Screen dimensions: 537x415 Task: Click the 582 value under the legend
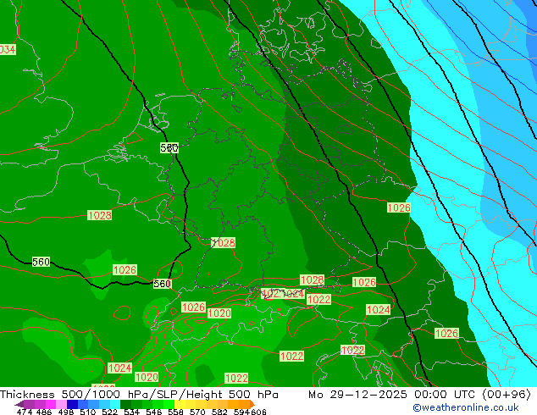pyautogui.click(x=219, y=412)
